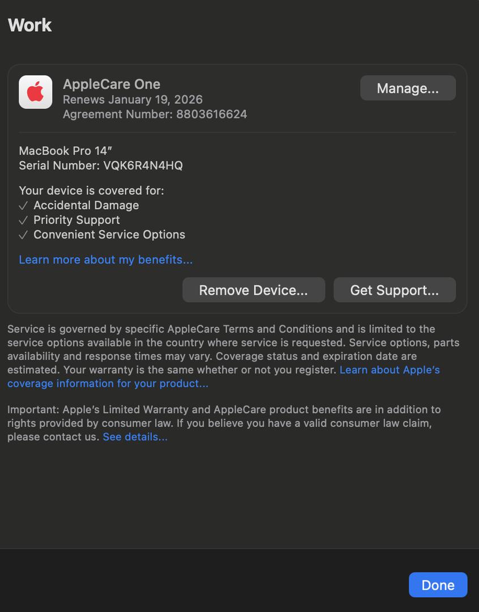Select the 'Work' heading text
Image resolution: width=479 pixels, height=612 pixels.
point(29,25)
